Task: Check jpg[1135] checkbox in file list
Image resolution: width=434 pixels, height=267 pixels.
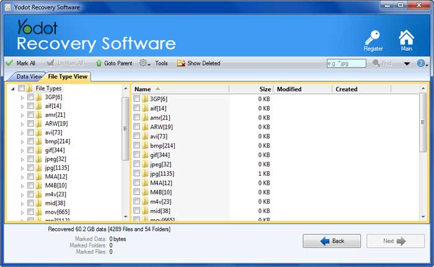Action: [x=137, y=173]
